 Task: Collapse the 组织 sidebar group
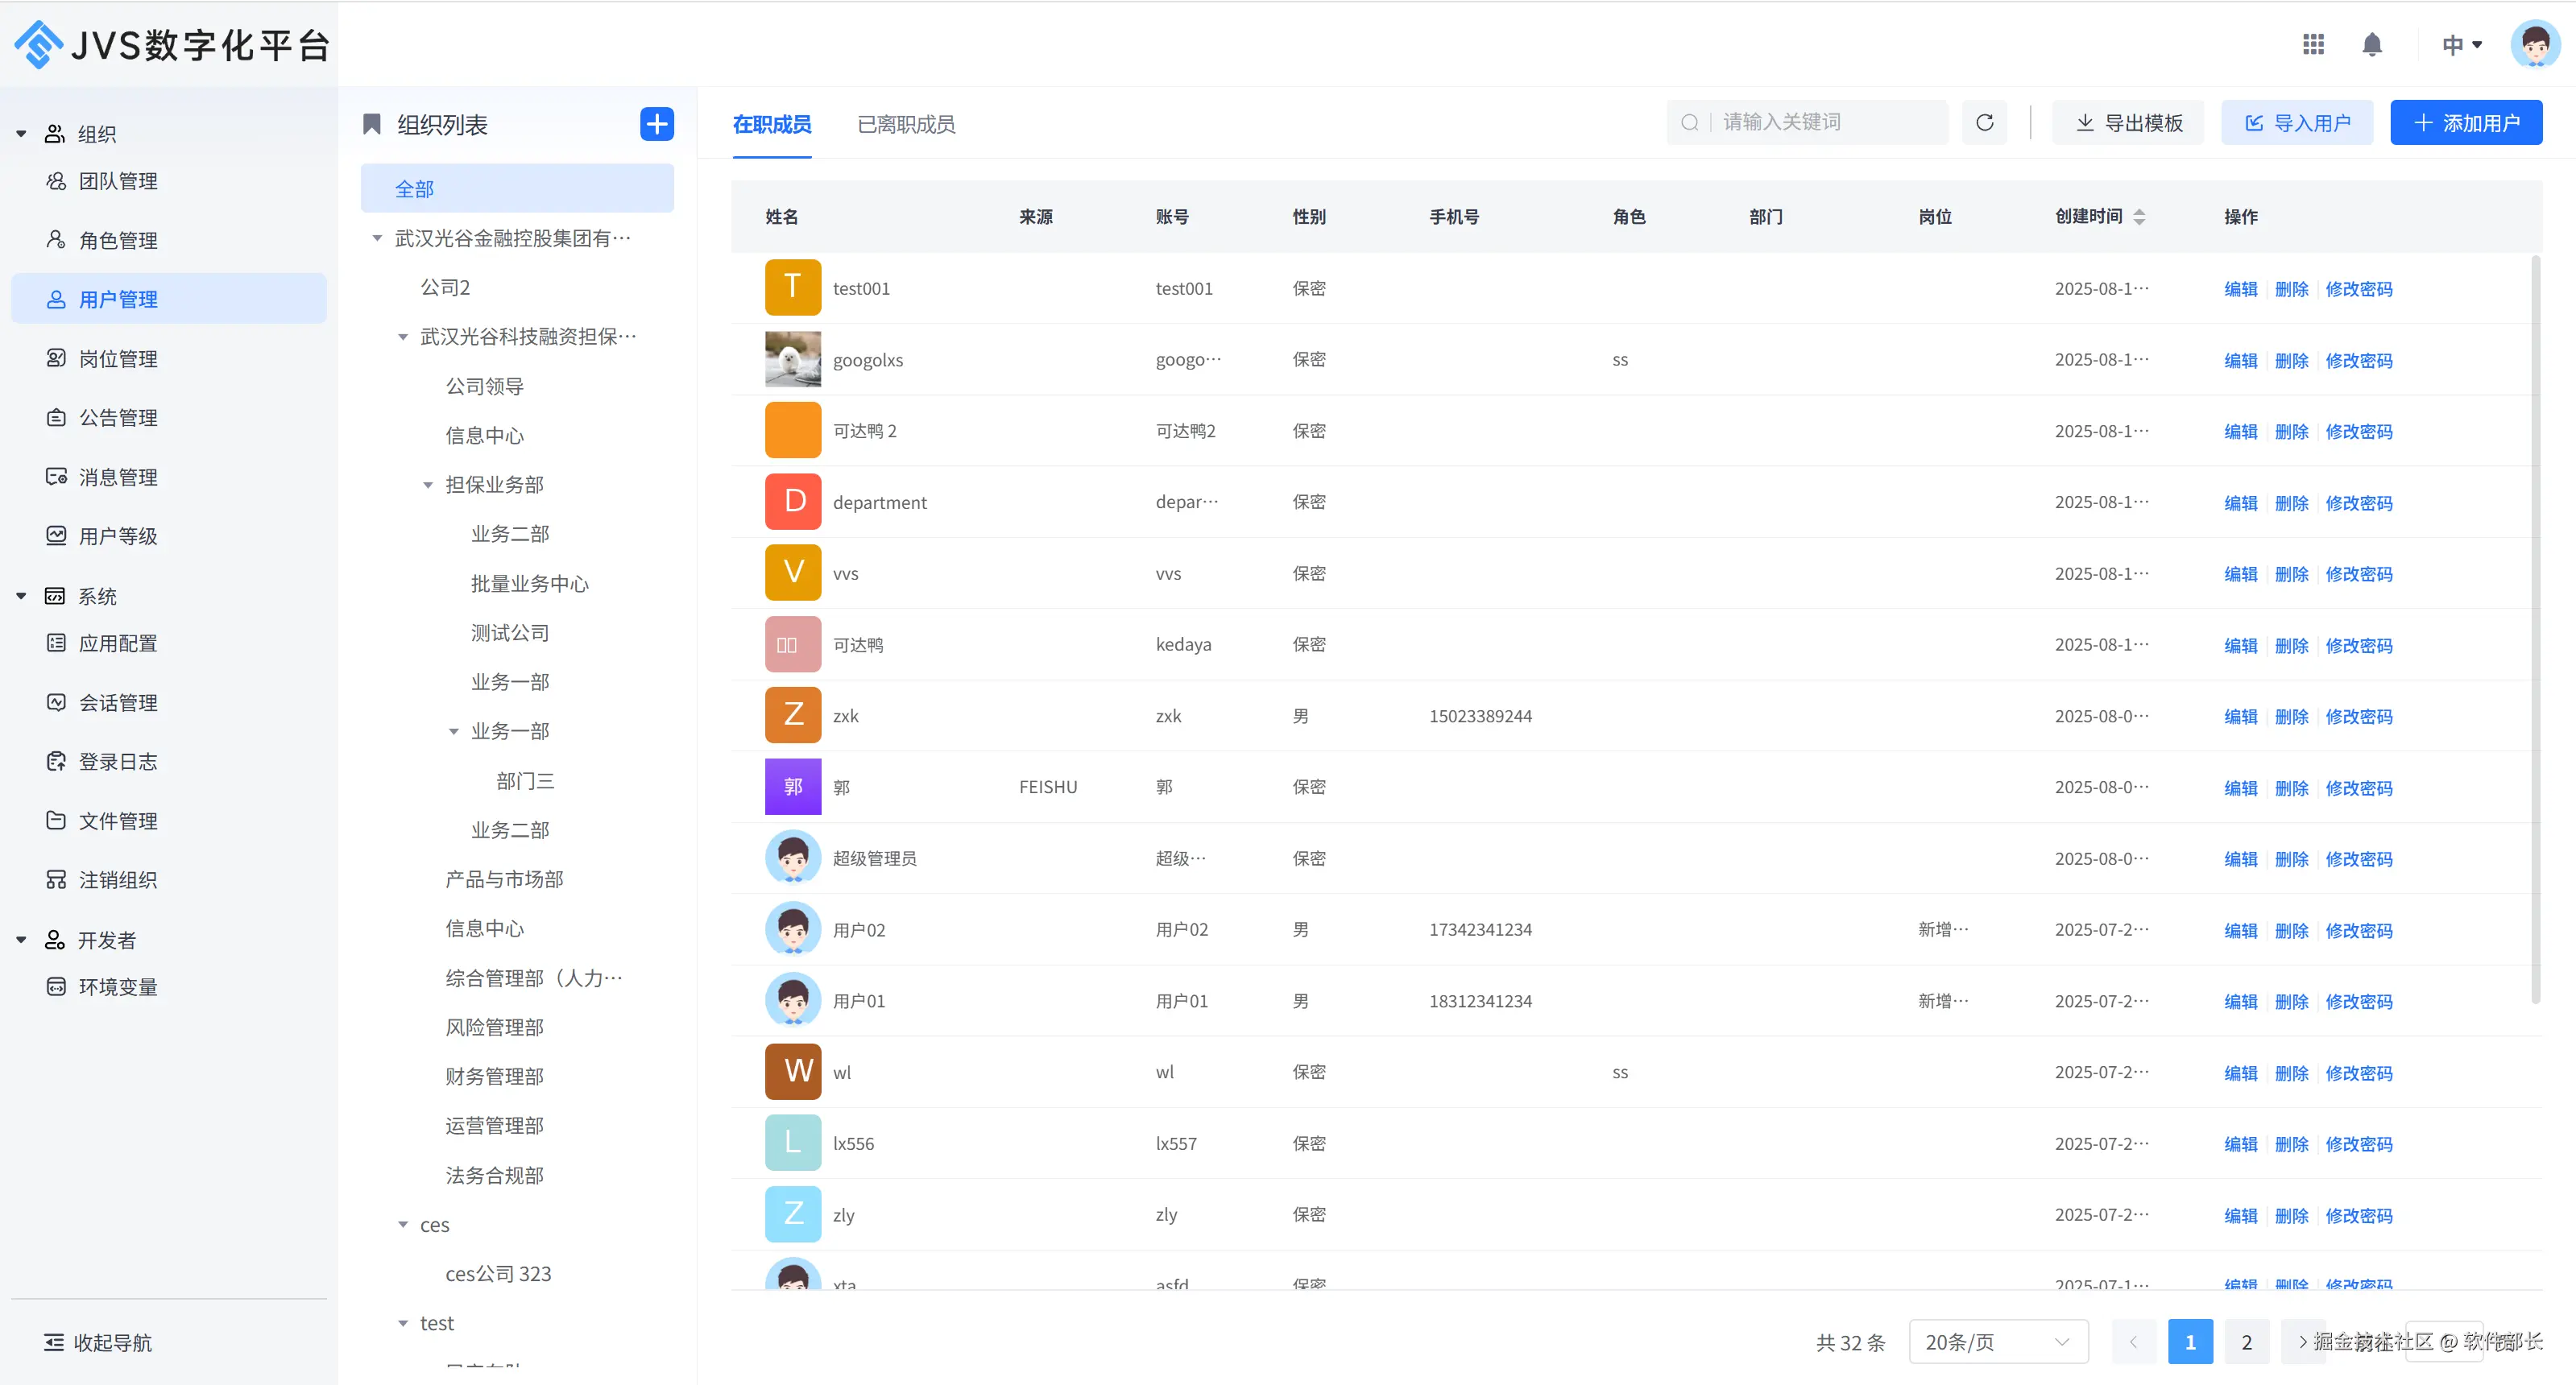(x=21, y=134)
